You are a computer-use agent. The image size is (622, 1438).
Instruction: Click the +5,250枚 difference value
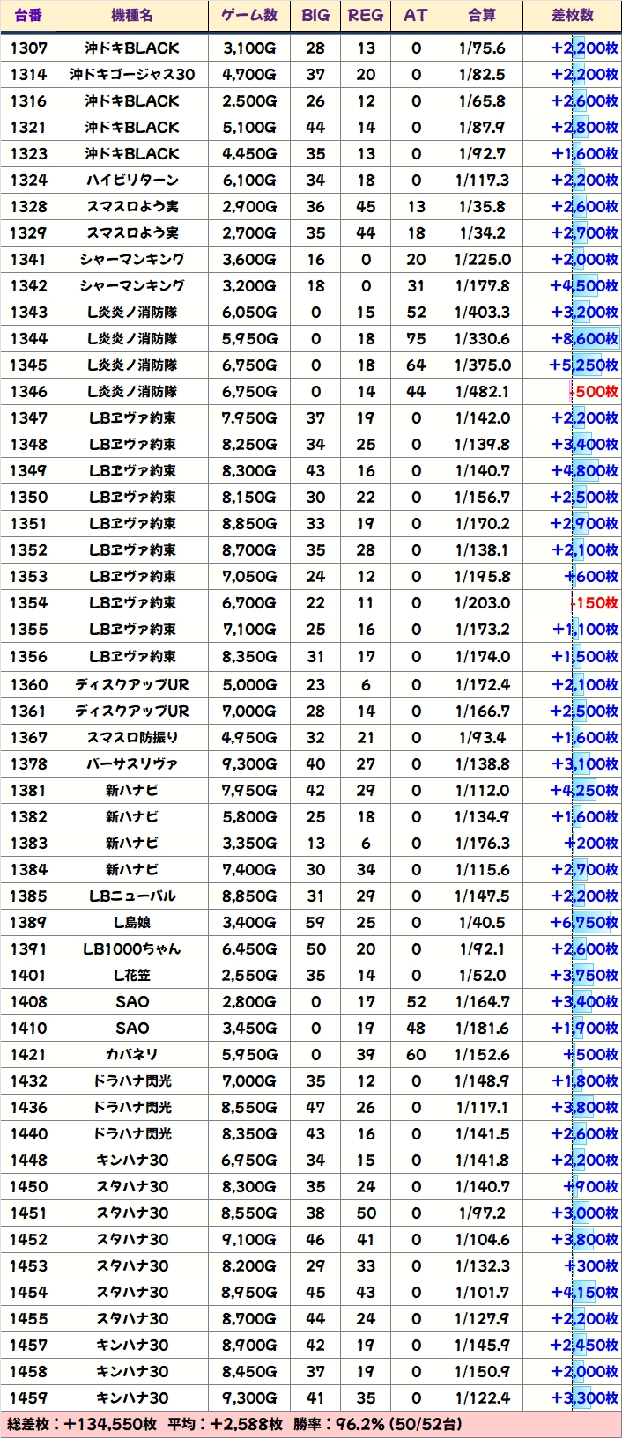(x=584, y=365)
